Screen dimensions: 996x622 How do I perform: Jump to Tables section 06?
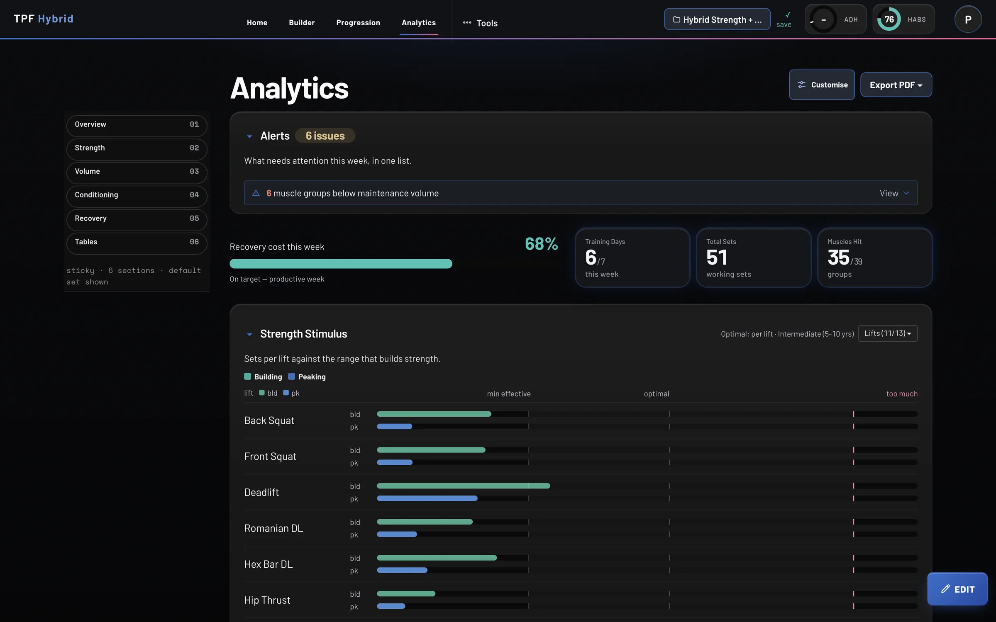137,243
